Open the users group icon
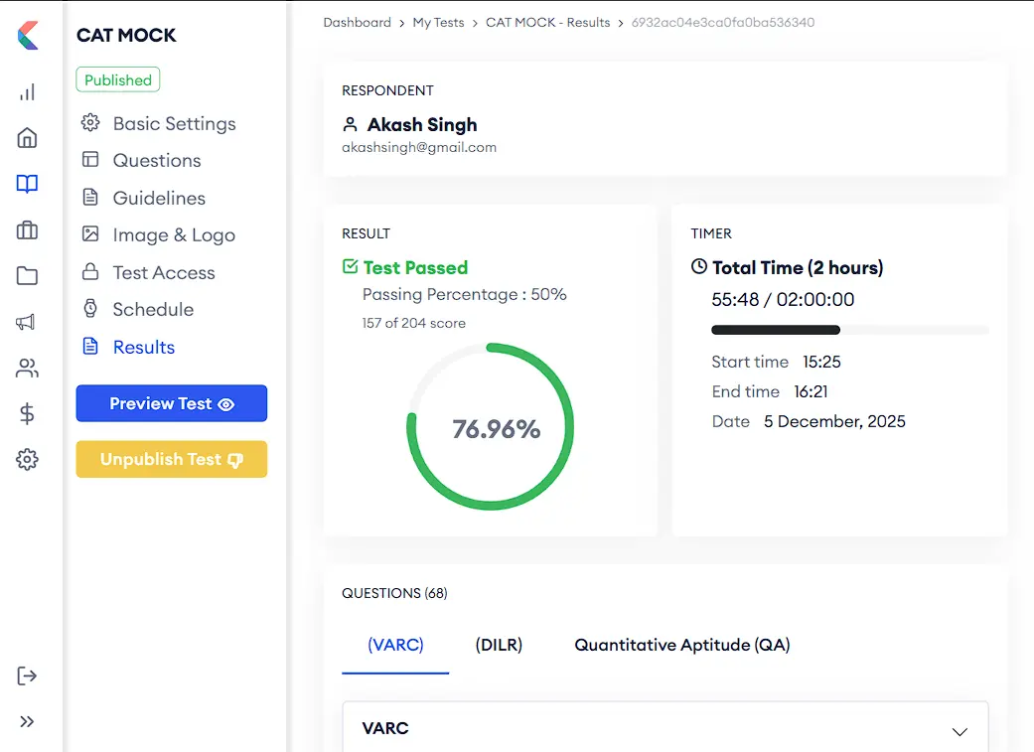The image size is (1034, 752). click(x=28, y=369)
